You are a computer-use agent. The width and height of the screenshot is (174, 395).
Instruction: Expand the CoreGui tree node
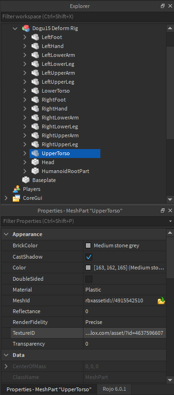click(x=6, y=198)
